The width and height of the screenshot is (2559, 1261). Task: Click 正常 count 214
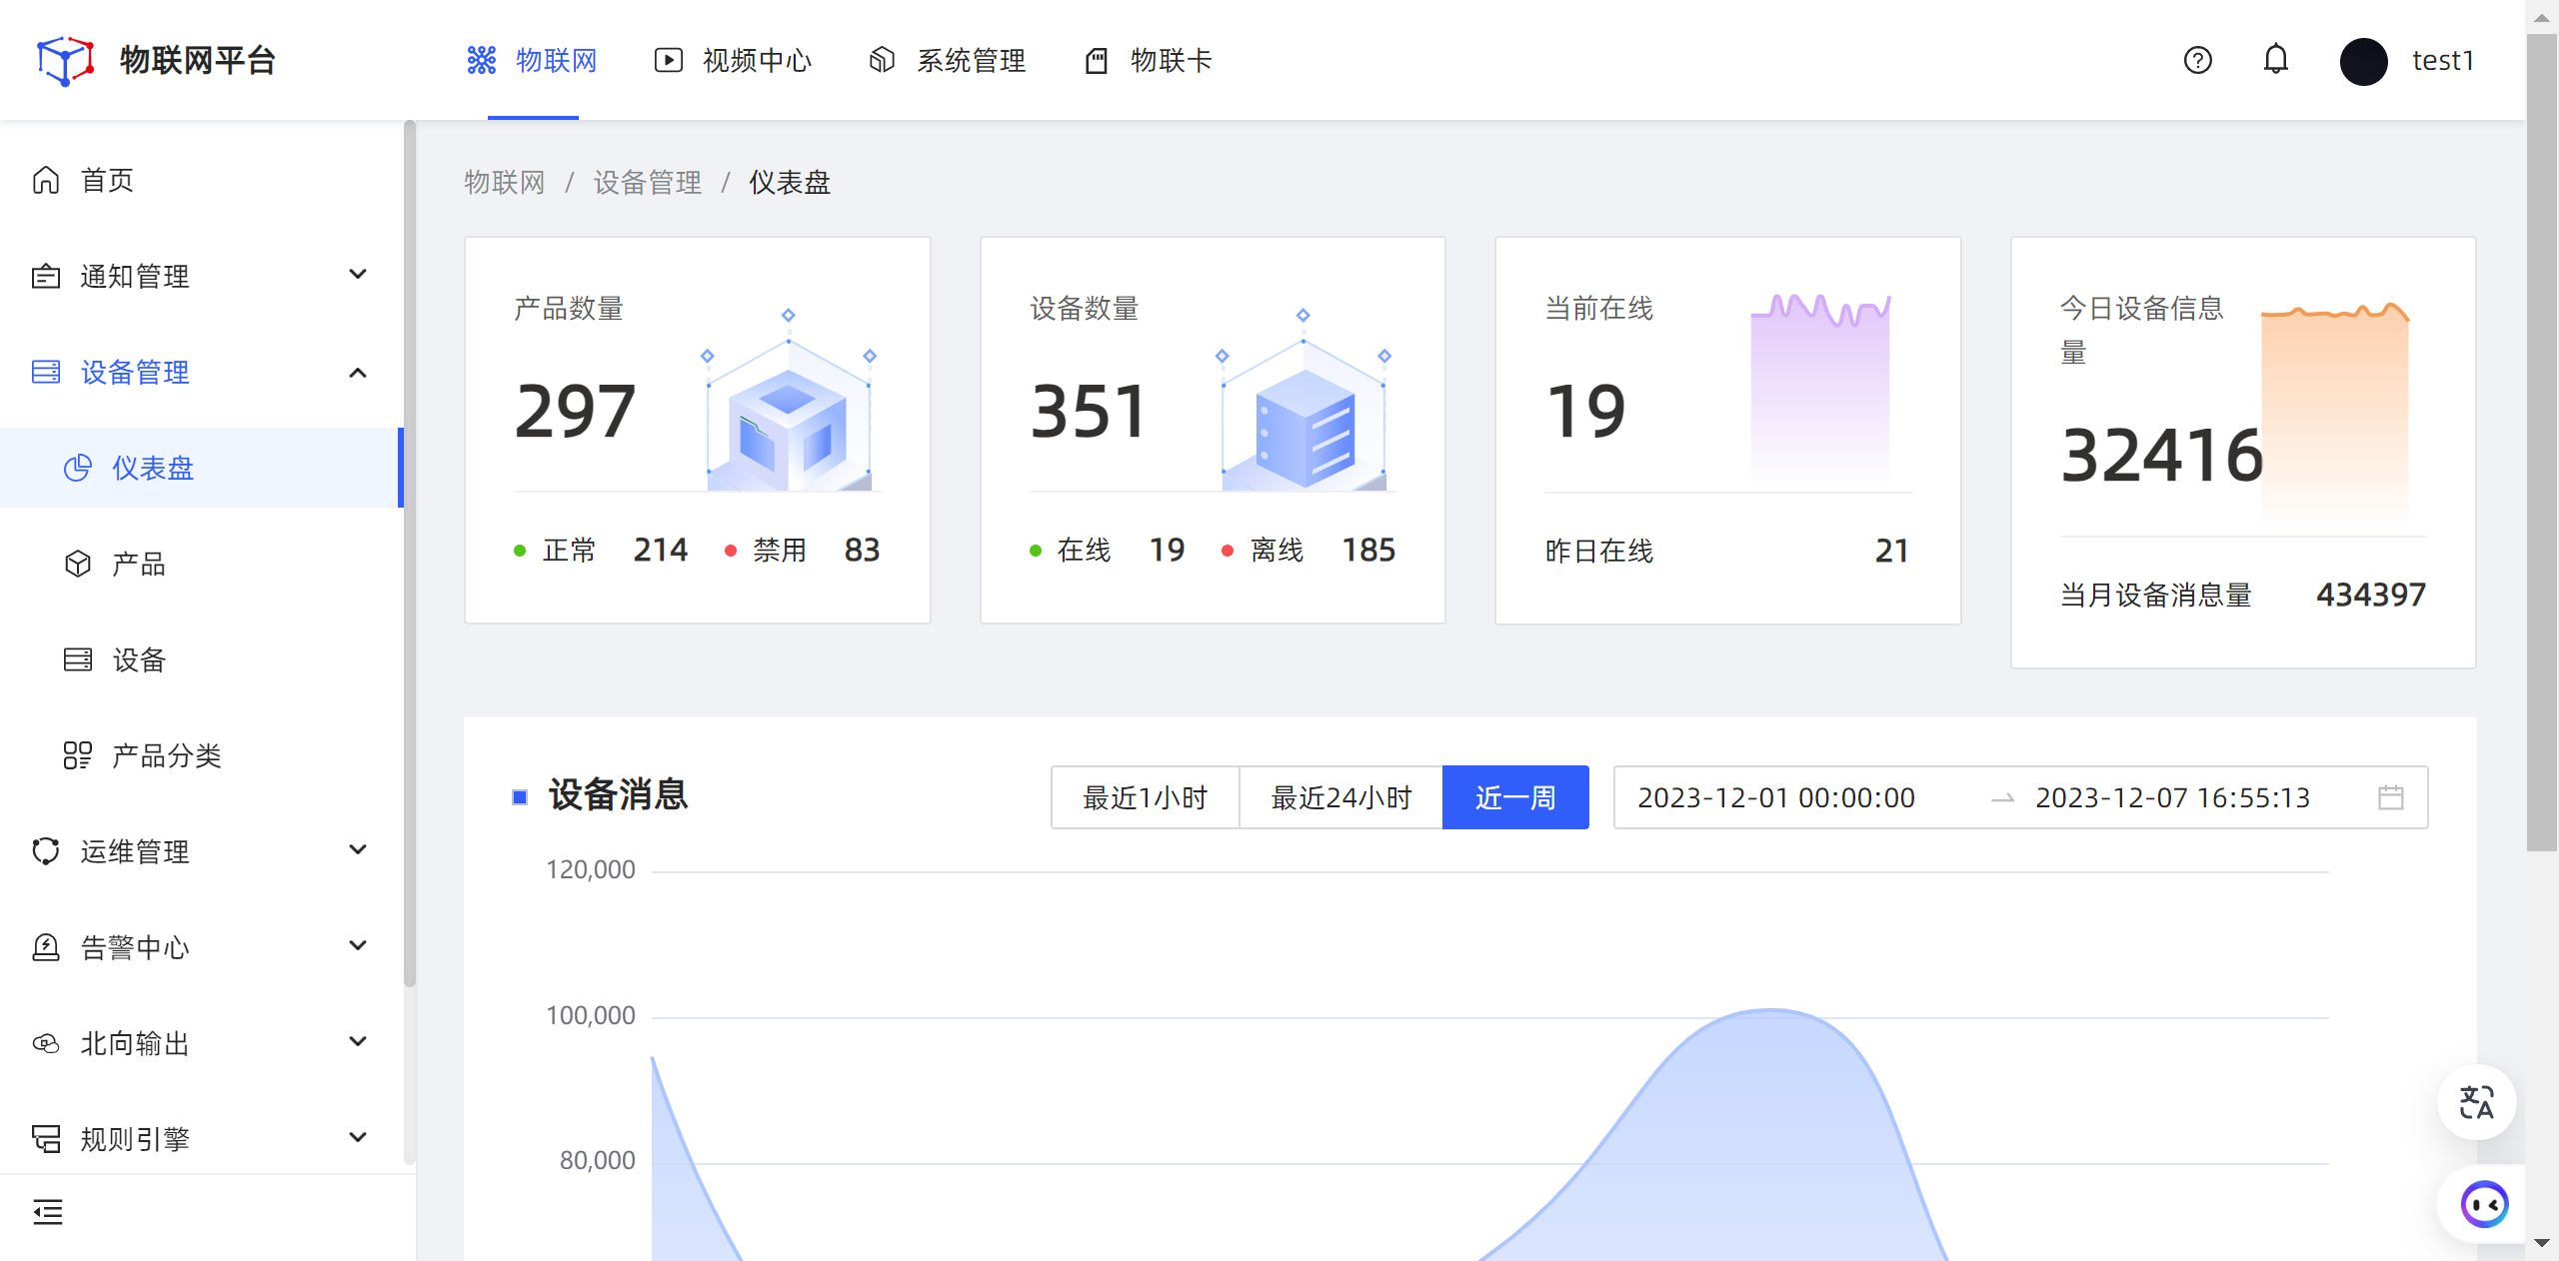660,550
